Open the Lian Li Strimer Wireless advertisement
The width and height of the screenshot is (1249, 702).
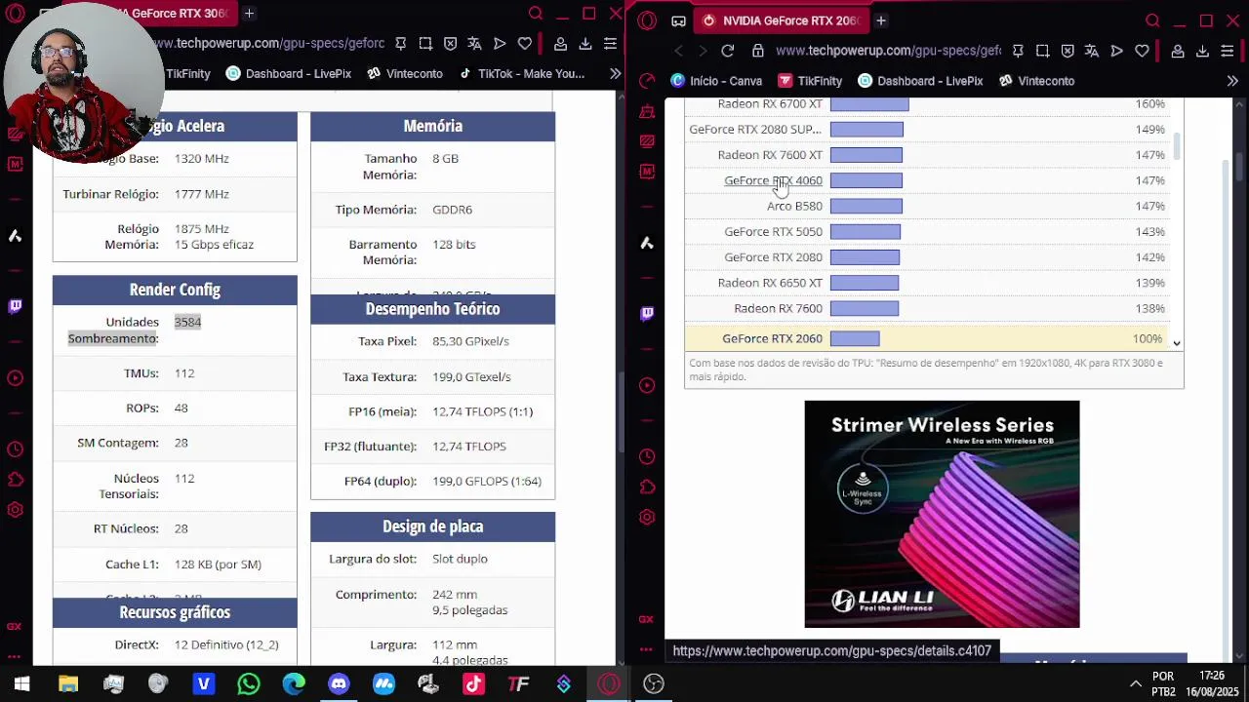point(942,514)
